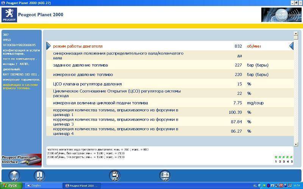Click the F7 export icon
303x189 pixels.
(x=165, y=175)
